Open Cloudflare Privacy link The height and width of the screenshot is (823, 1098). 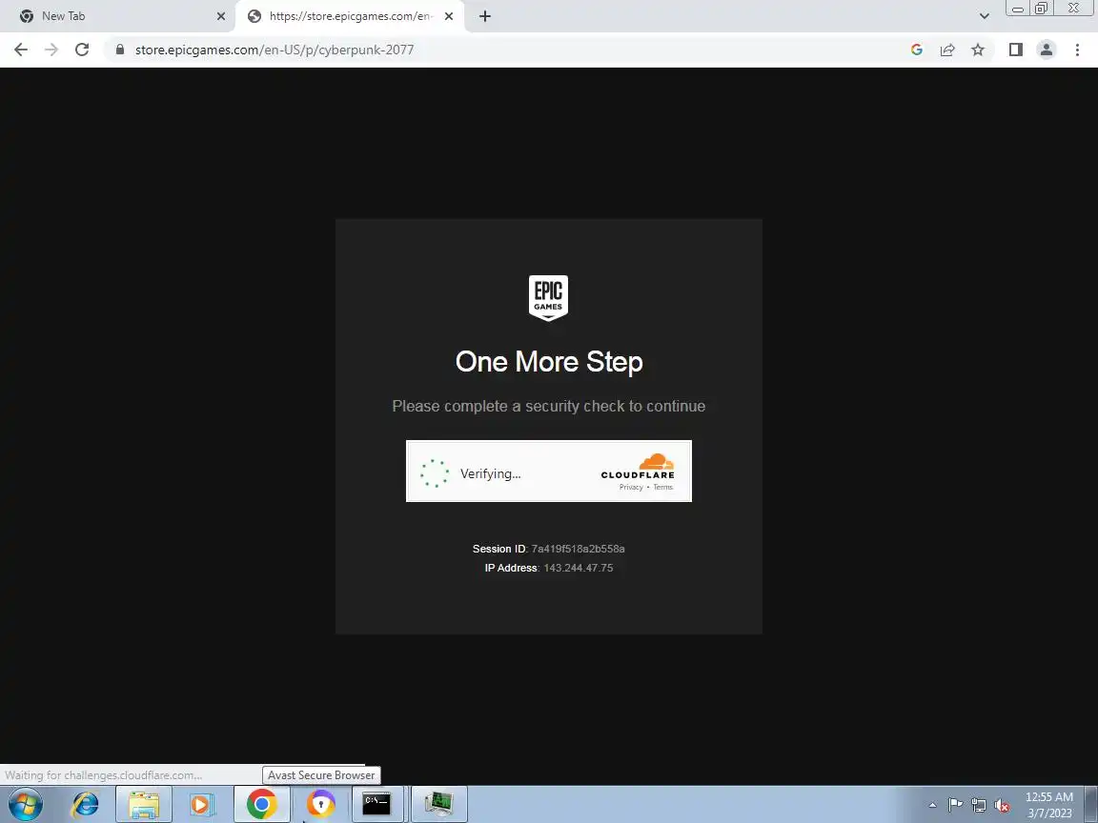[631, 487]
